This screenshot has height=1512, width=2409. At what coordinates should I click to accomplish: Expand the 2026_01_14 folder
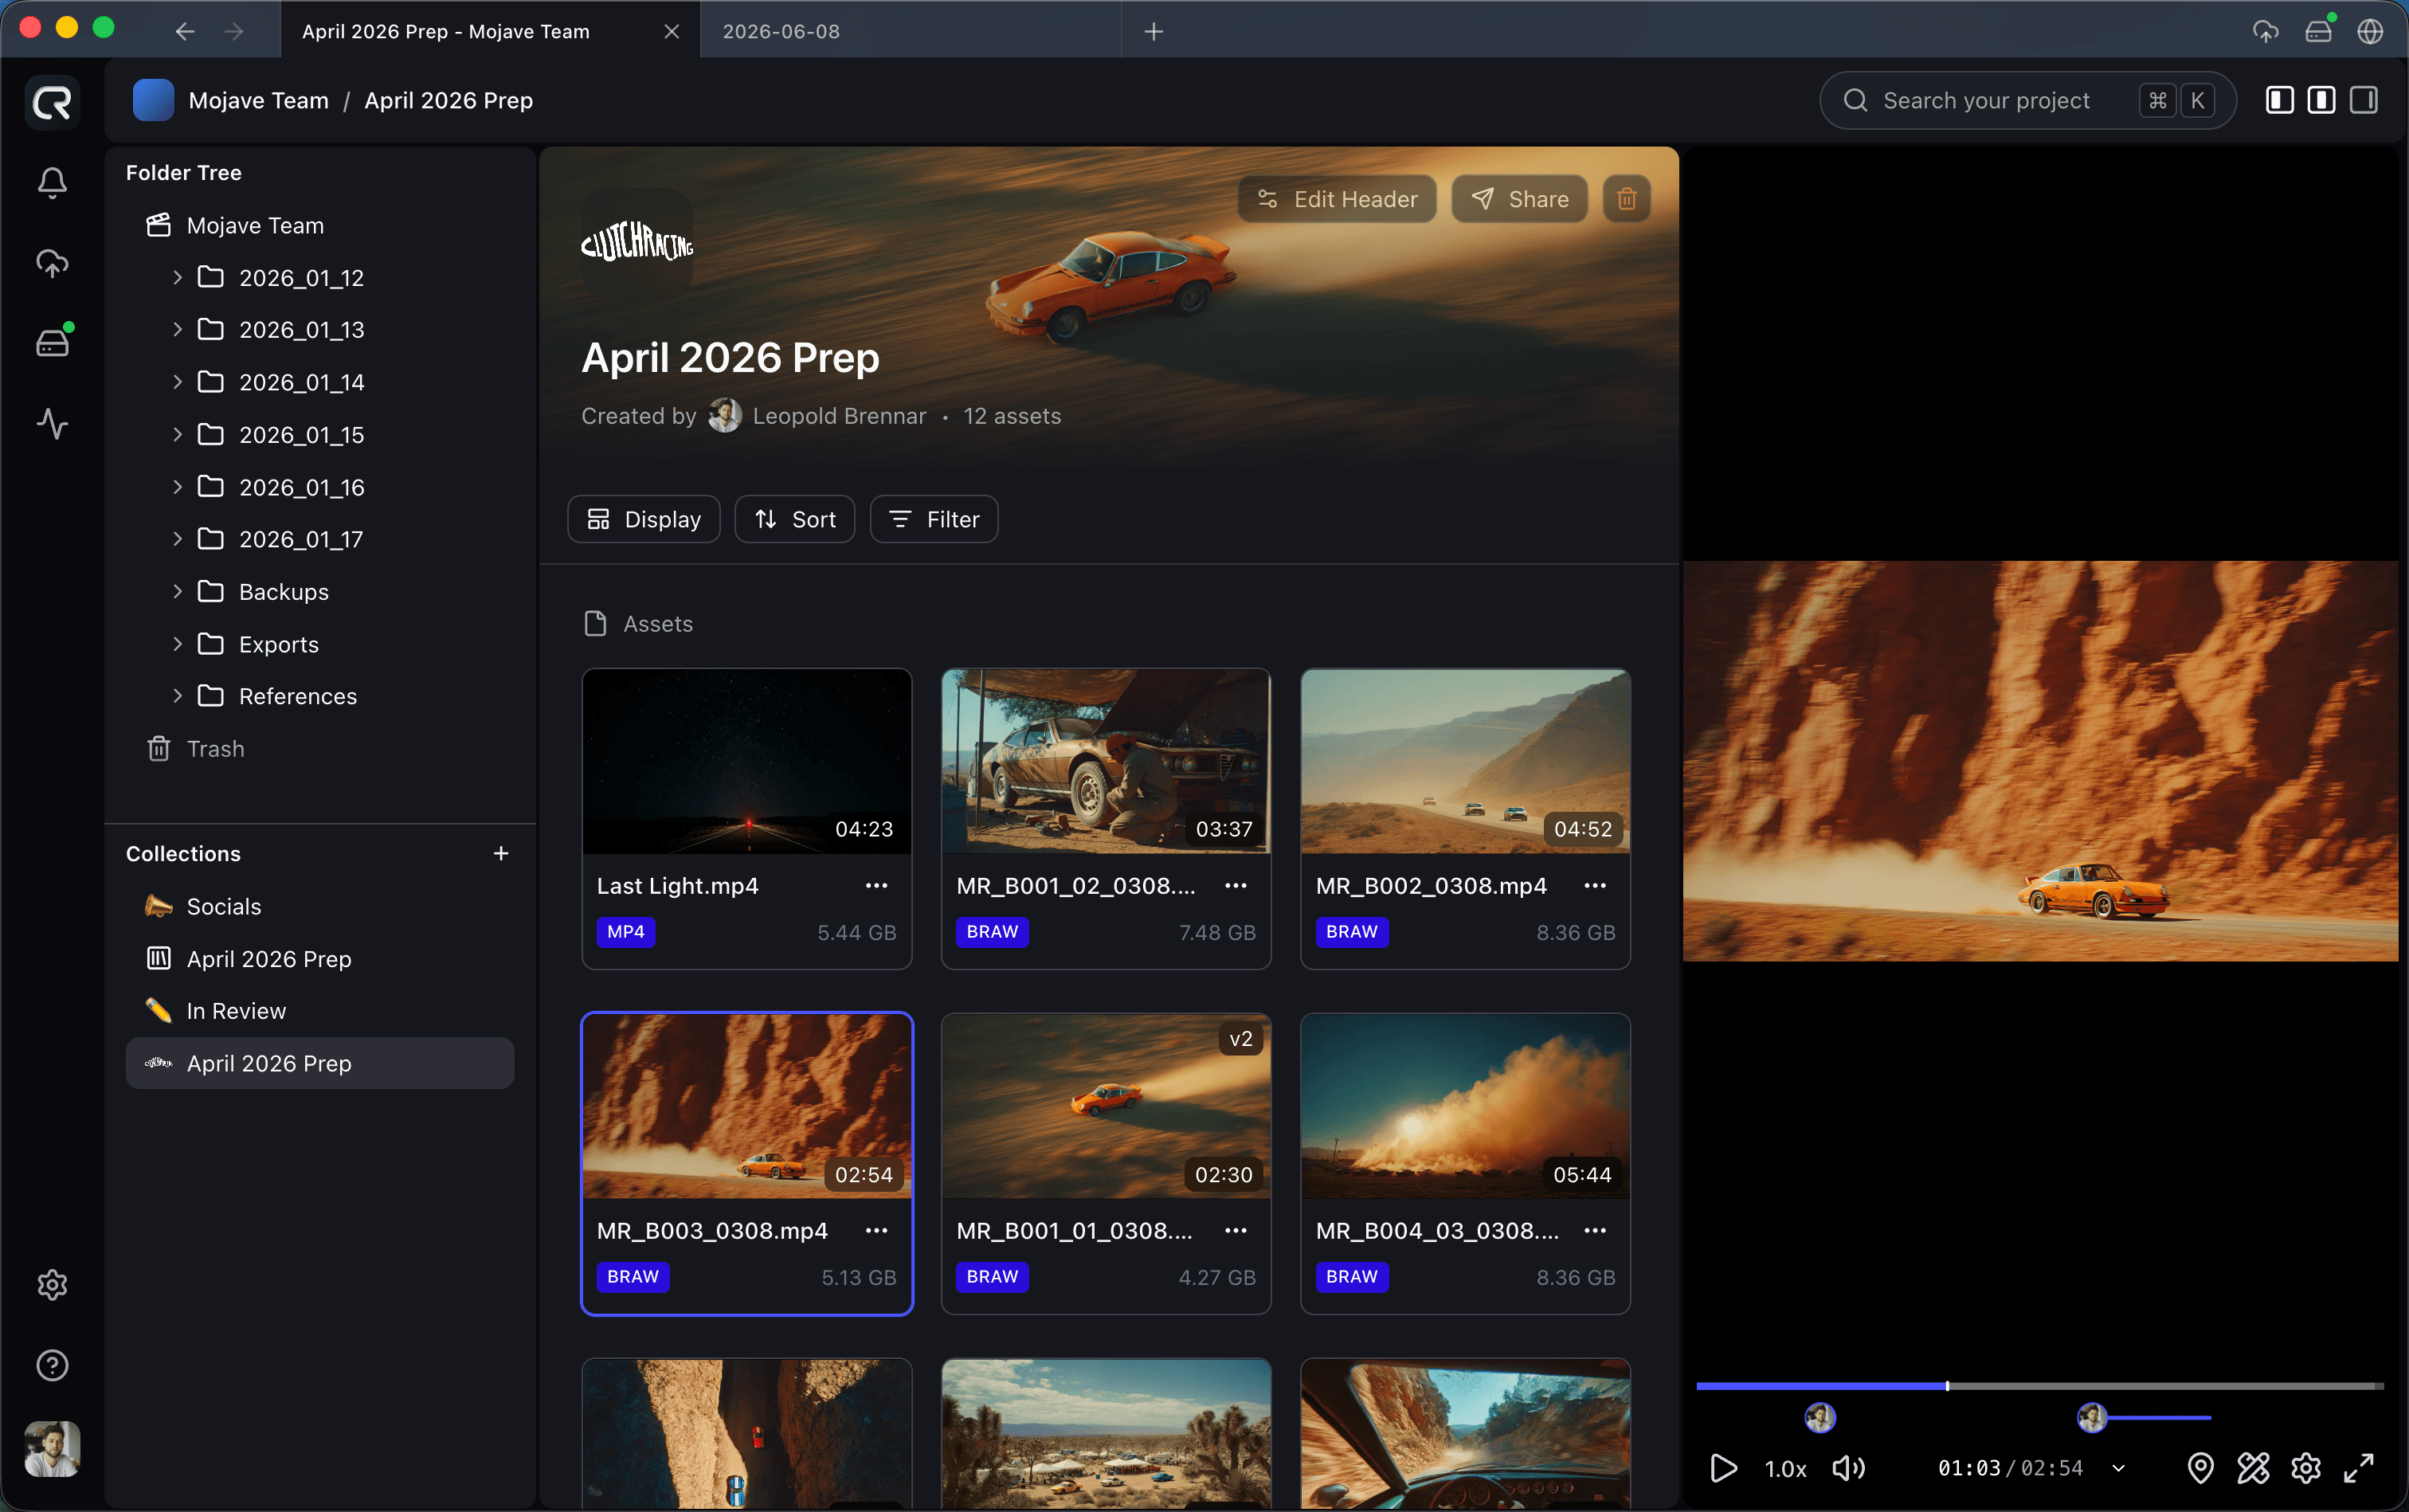(177, 381)
